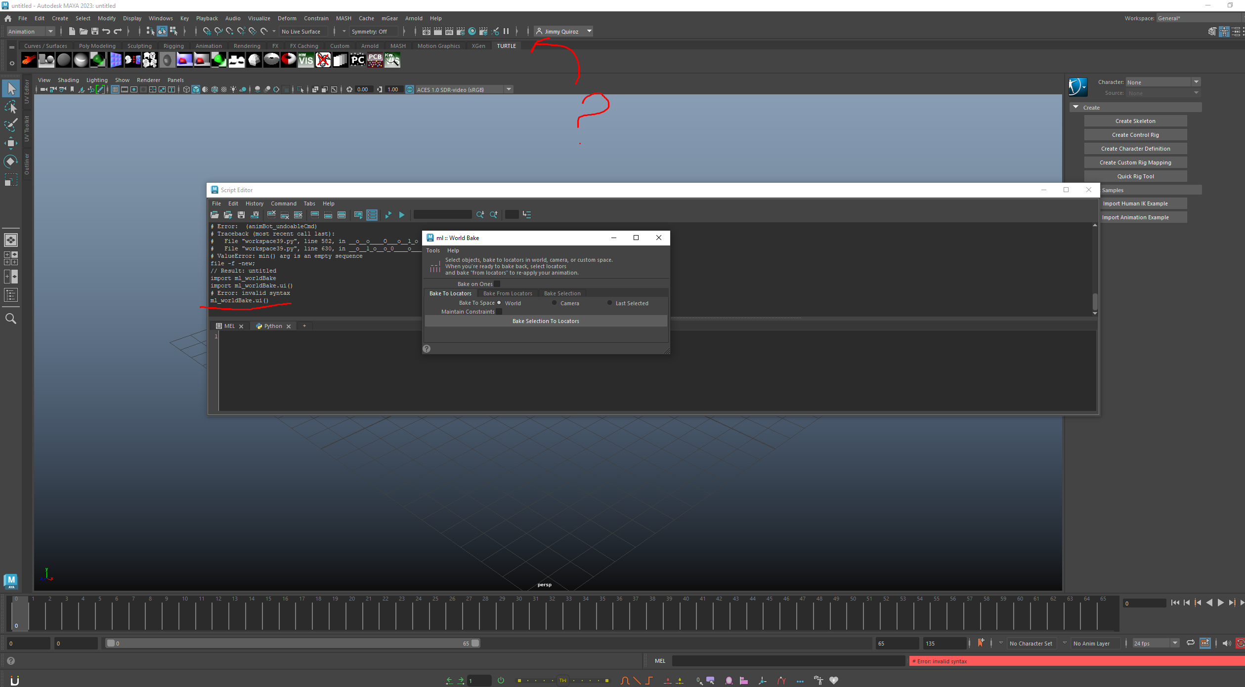
Task: Toggle Maintain Constraints checkbox
Action: [499, 312]
